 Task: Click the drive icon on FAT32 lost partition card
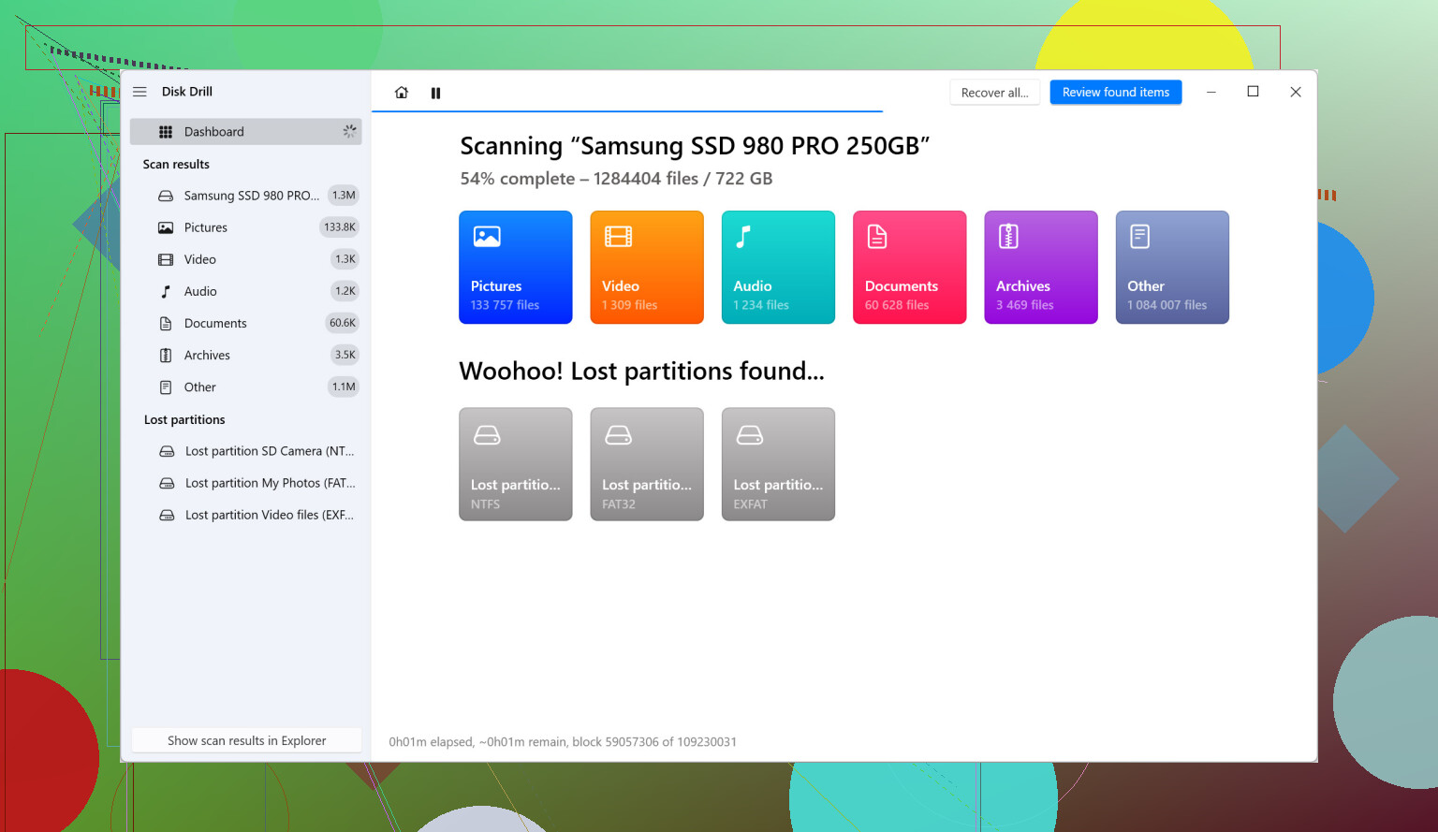coord(618,435)
